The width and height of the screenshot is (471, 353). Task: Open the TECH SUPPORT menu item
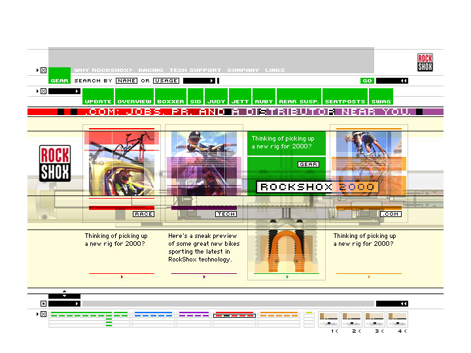pos(195,70)
